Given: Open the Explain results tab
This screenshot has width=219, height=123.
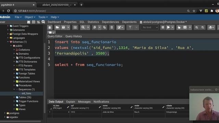Looking at the screenshot, I should coord(70,102).
